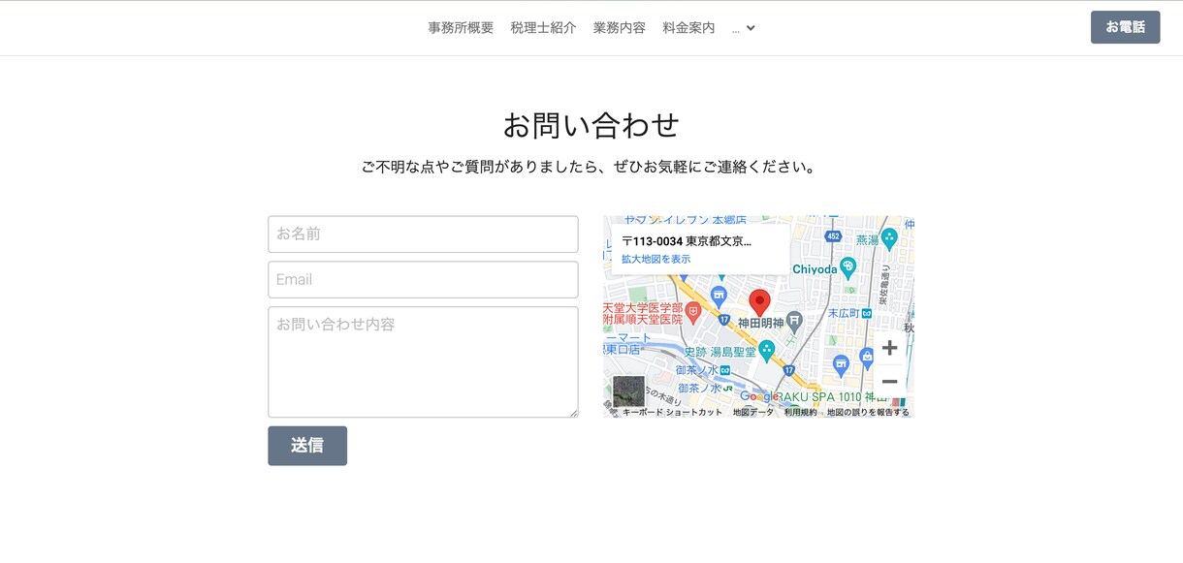Click the 地図データ text on the map
1183x563 pixels.
(753, 412)
